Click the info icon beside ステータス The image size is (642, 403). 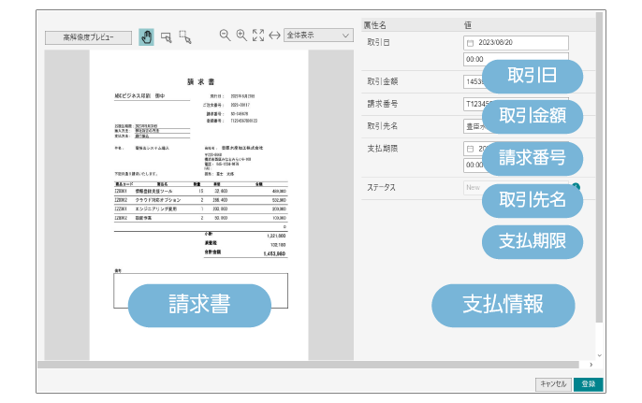(576, 187)
